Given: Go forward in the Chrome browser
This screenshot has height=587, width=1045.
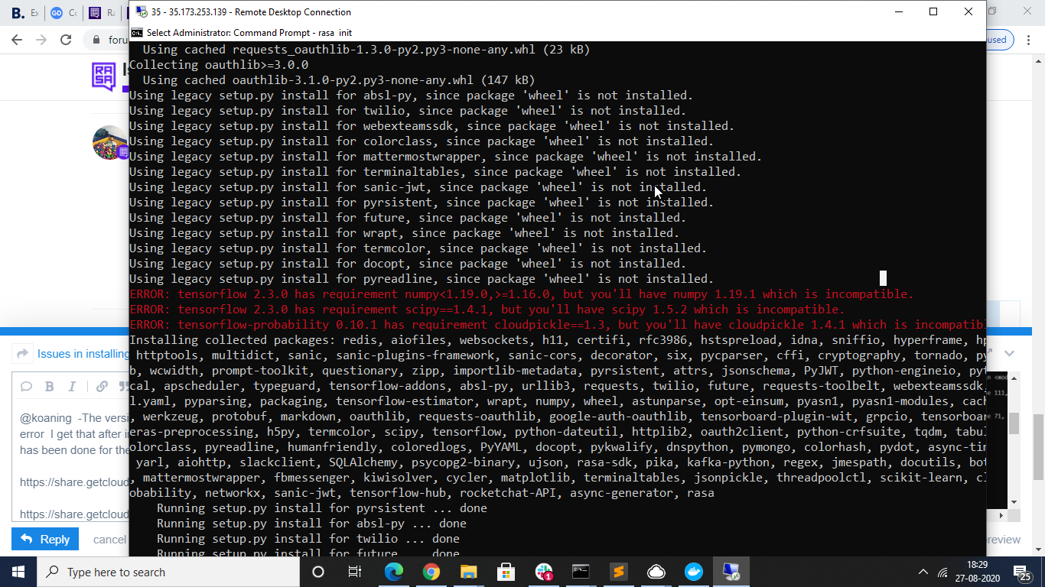Looking at the screenshot, I should tap(41, 40).
